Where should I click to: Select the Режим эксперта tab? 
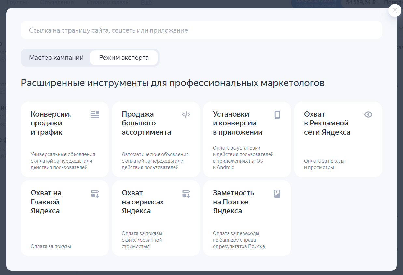[x=124, y=58]
